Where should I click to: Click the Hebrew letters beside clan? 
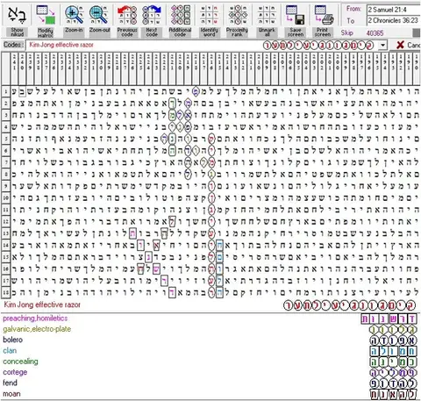[x=394, y=351]
